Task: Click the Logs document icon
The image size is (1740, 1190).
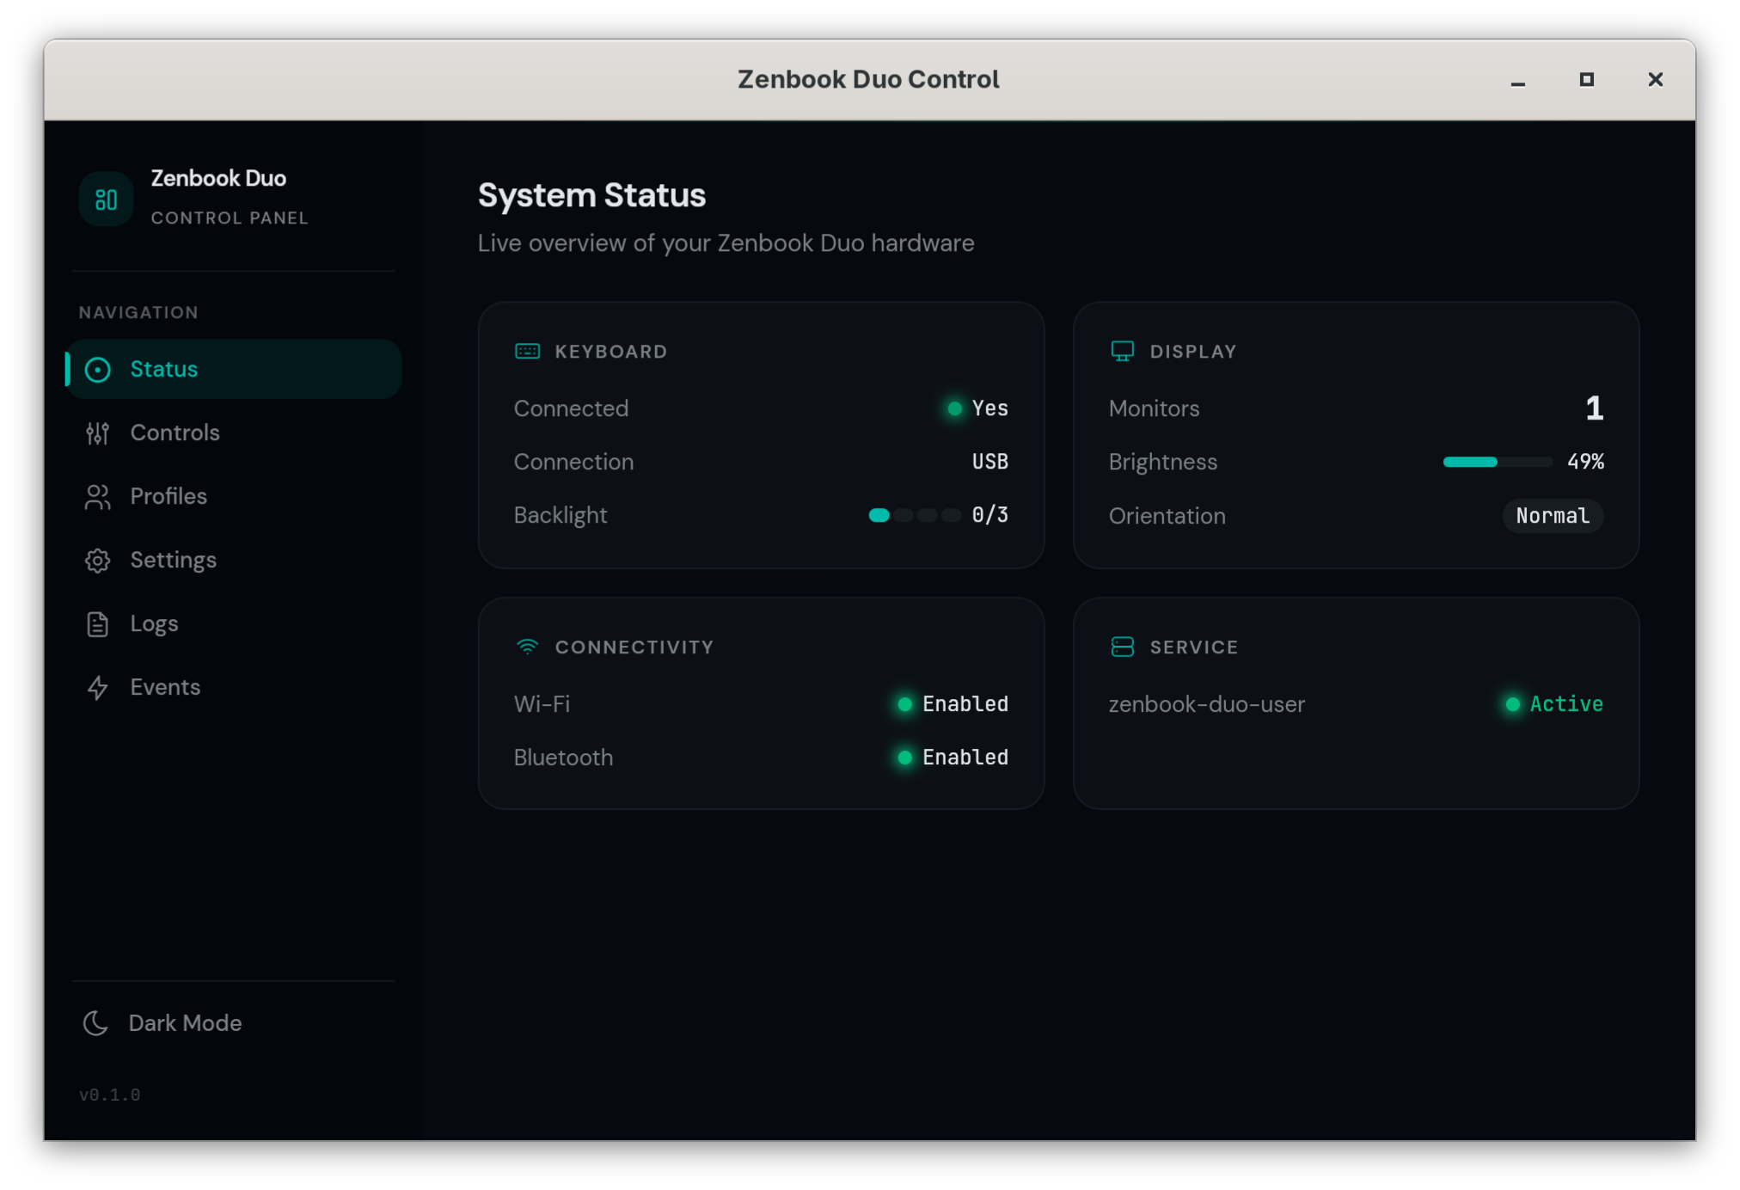Action: [98, 624]
